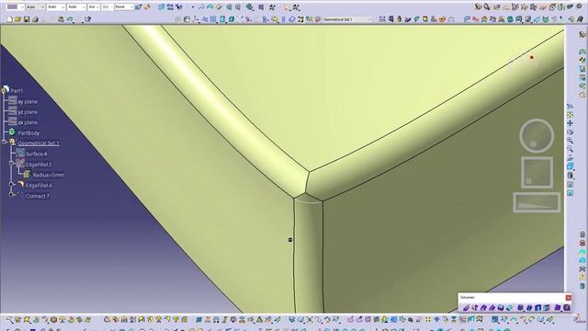
Task: Undo the last action via the Undo arrow
Action: [70, 19]
